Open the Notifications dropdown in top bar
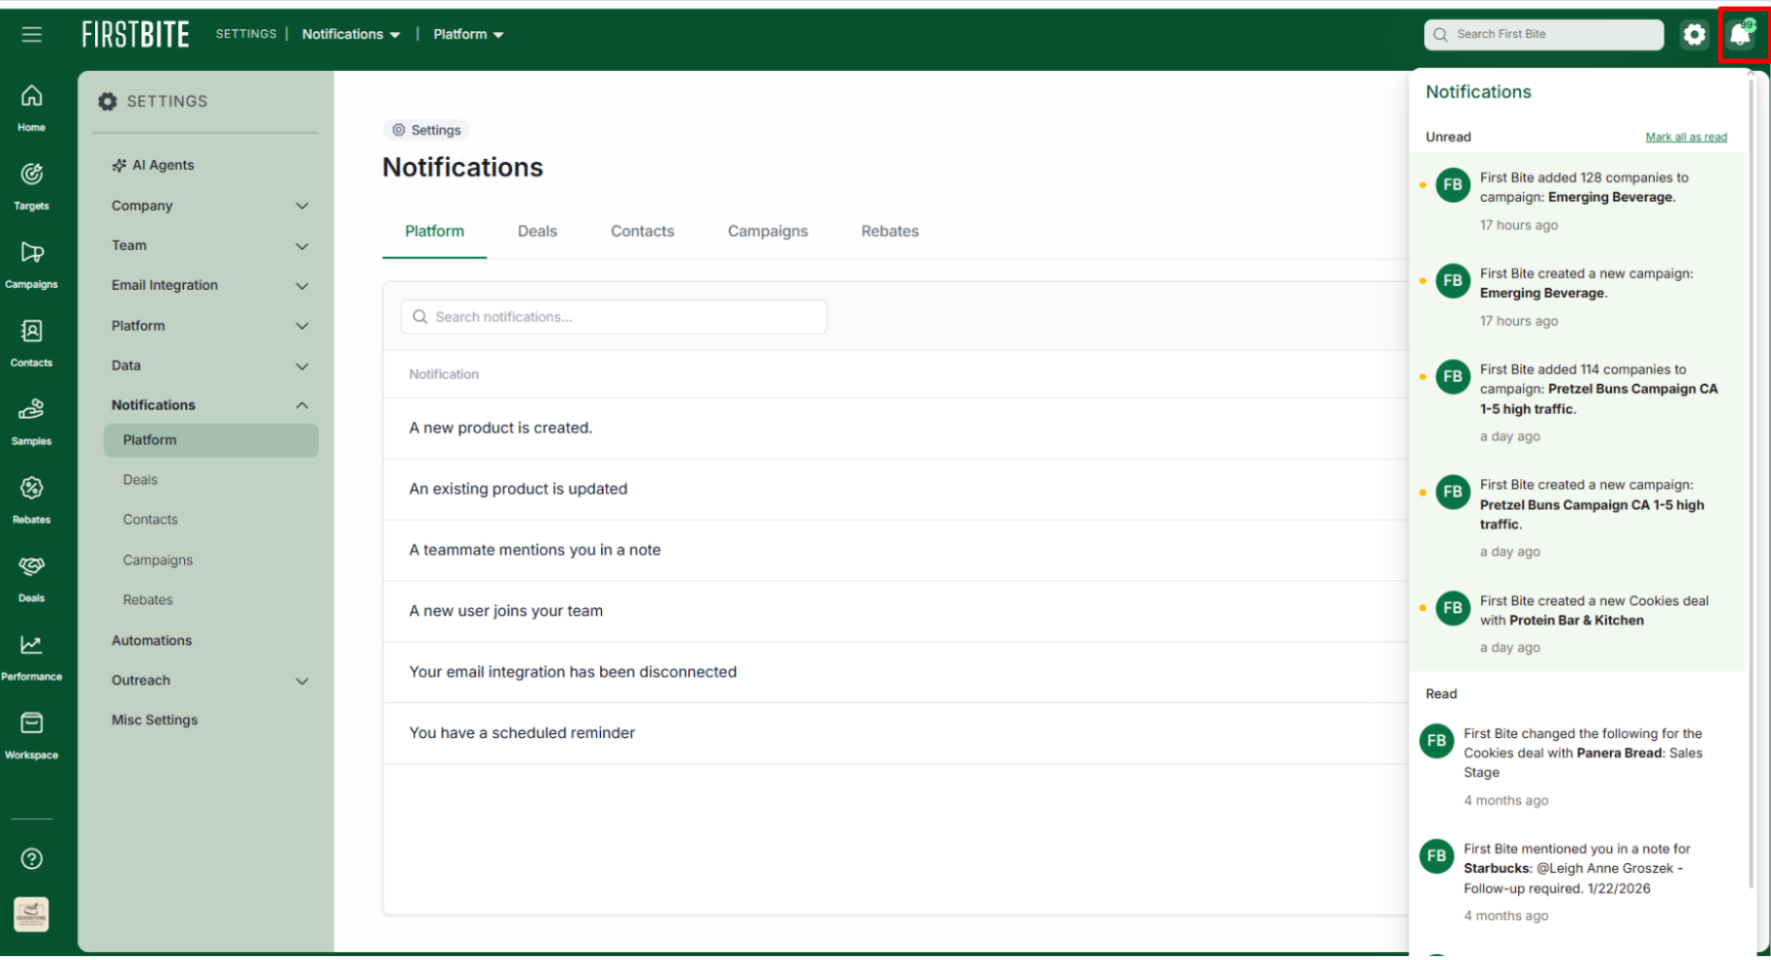1771x960 pixels. click(x=351, y=35)
